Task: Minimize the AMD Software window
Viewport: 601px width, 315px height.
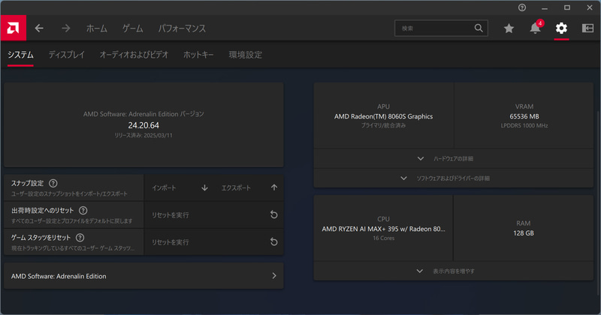Action: pos(544,7)
